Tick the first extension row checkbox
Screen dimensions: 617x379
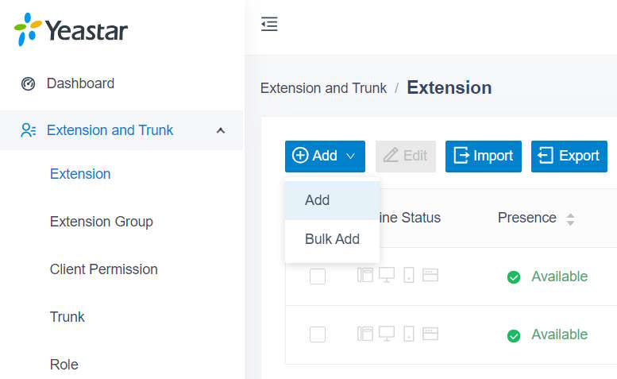tap(318, 277)
